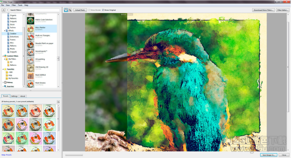Switch to the Presets tab
291x158 pixels.
6,96
